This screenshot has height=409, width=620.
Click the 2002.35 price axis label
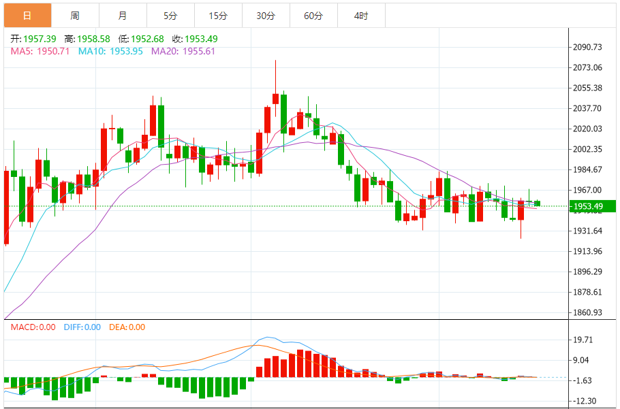(587, 149)
